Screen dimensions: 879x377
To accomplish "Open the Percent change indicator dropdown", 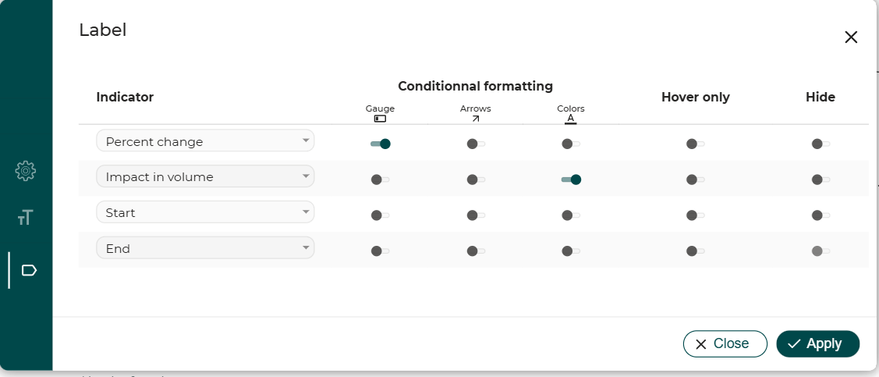I will coord(205,140).
